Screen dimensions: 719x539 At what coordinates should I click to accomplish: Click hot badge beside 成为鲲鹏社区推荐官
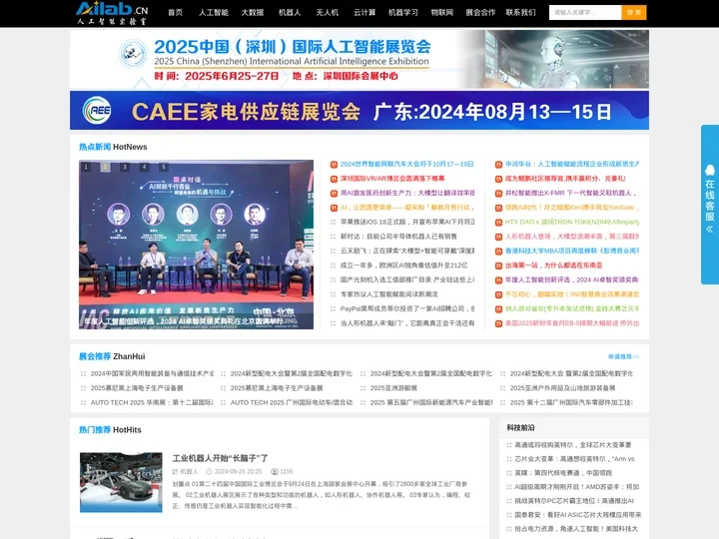[498, 179]
